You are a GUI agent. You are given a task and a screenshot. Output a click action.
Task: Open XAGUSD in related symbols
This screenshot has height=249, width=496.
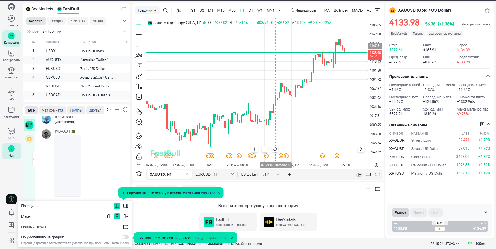coord(440,149)
